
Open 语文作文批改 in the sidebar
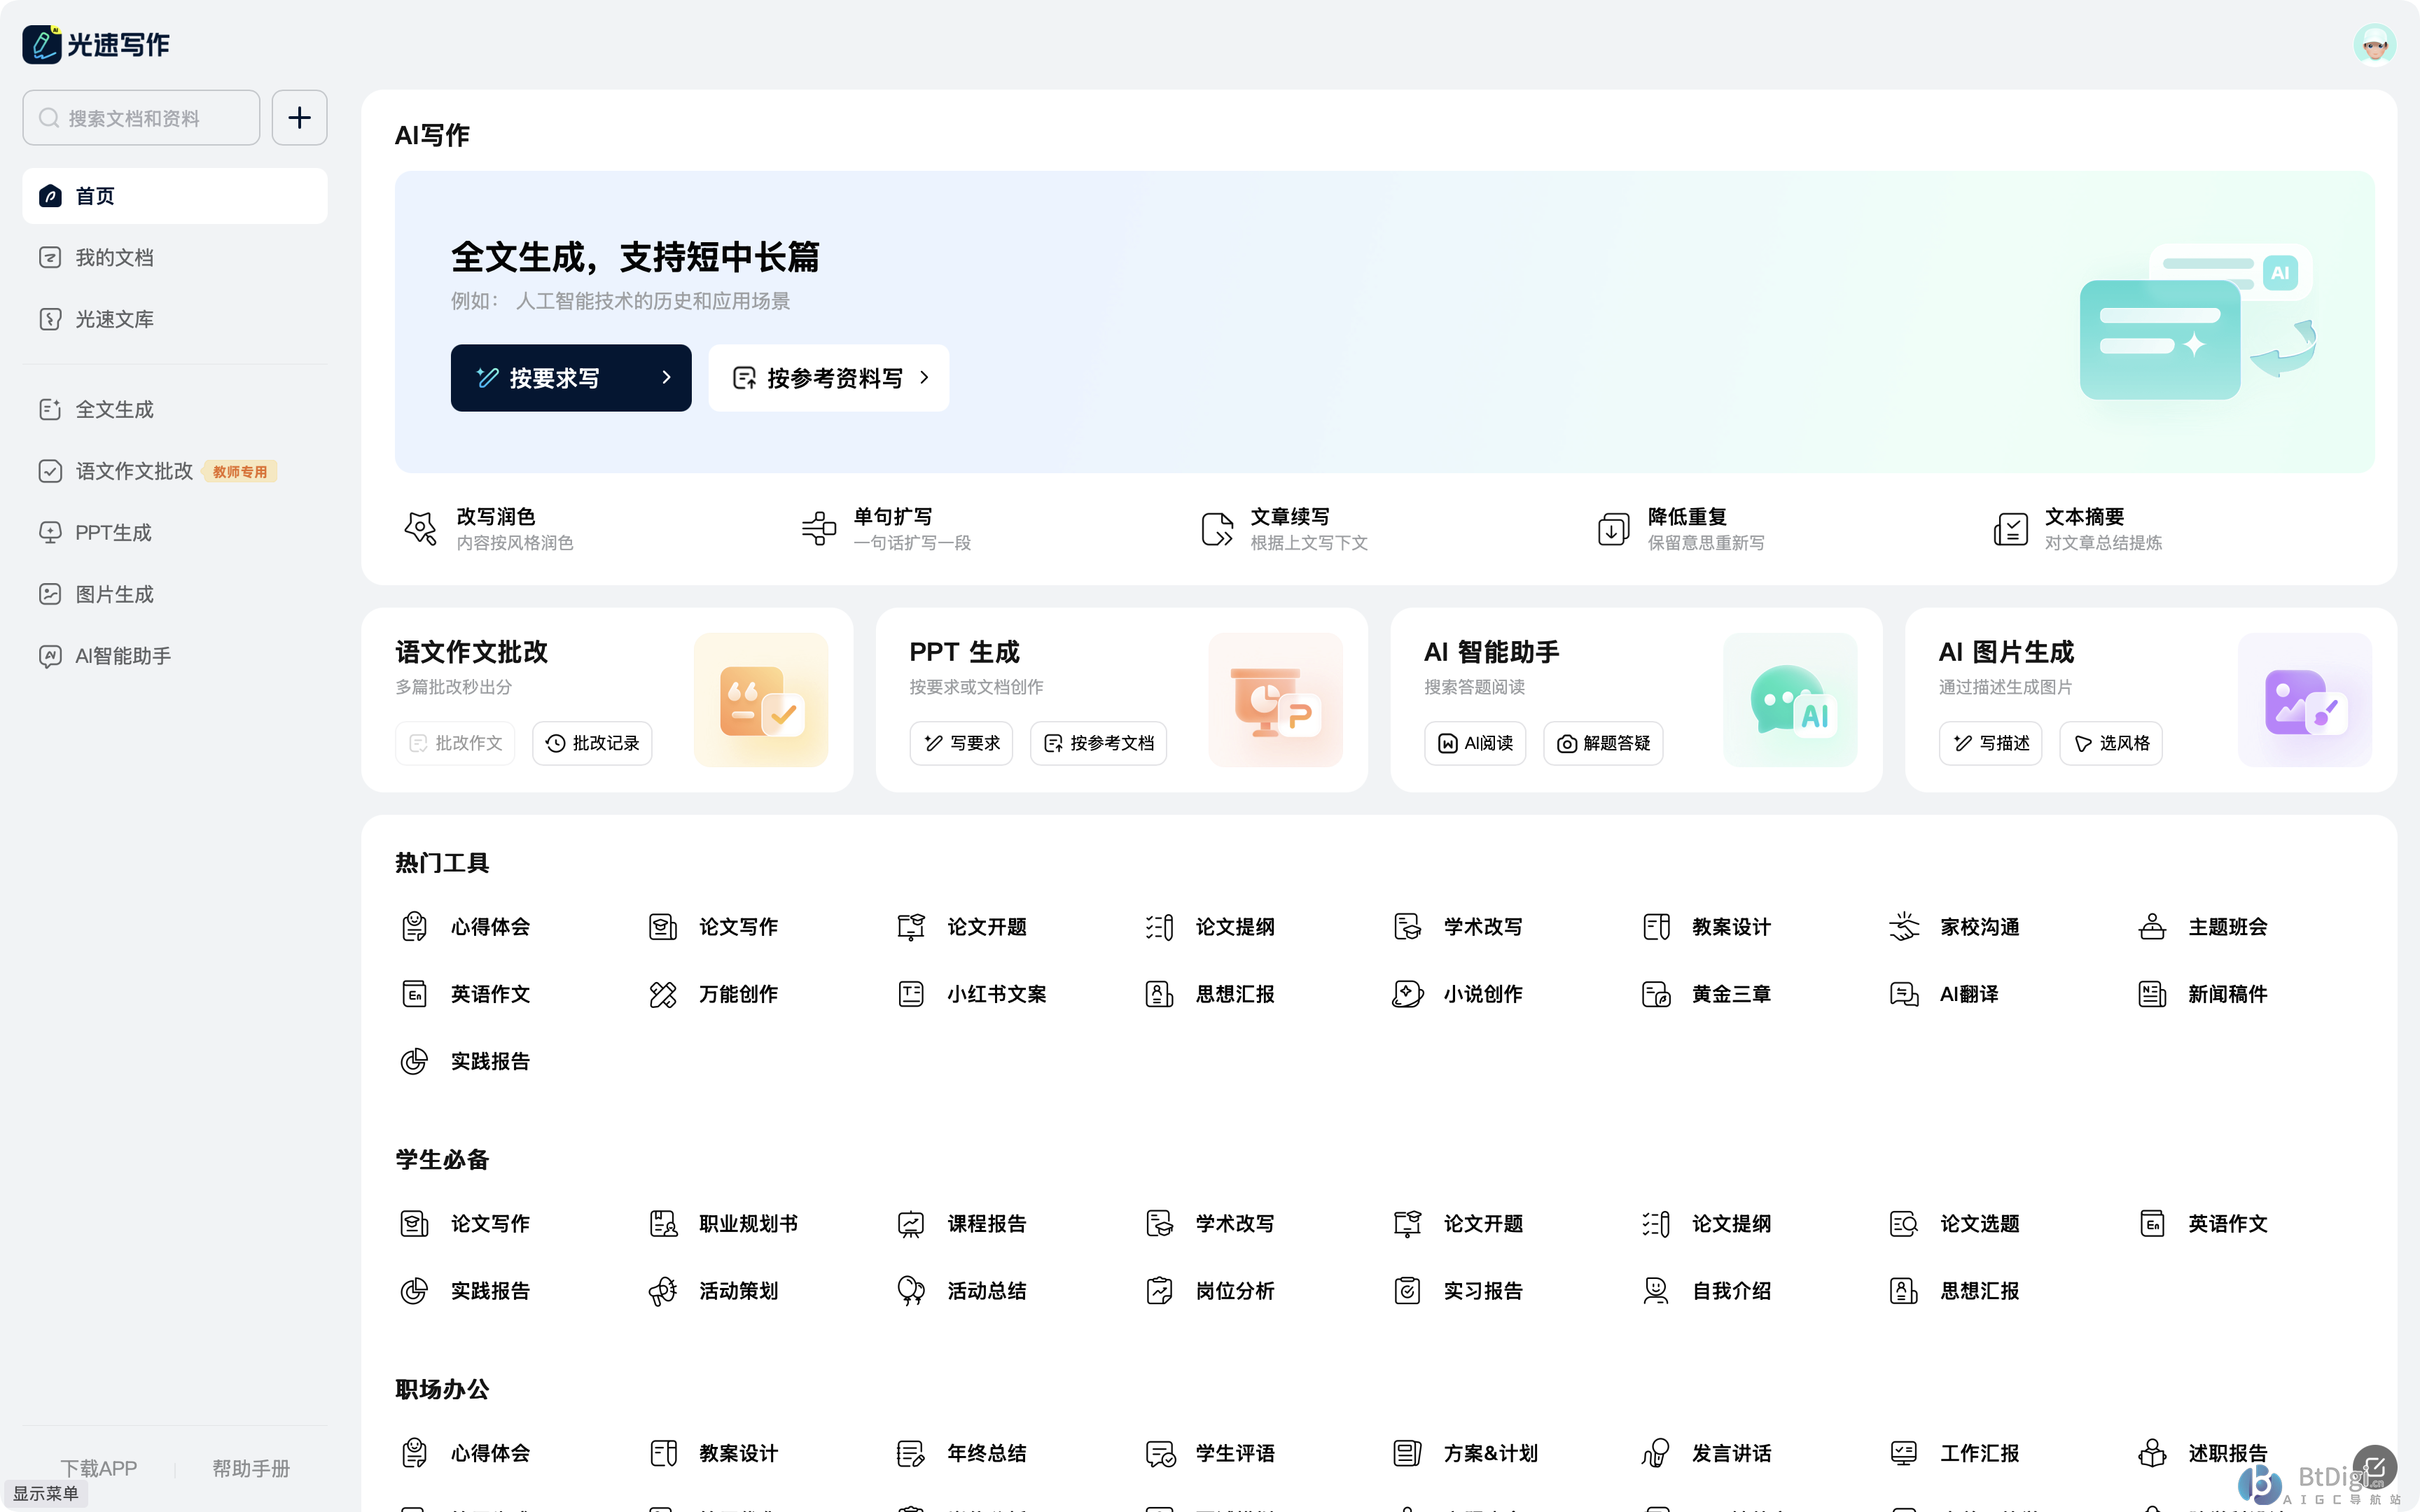point(175,471)
